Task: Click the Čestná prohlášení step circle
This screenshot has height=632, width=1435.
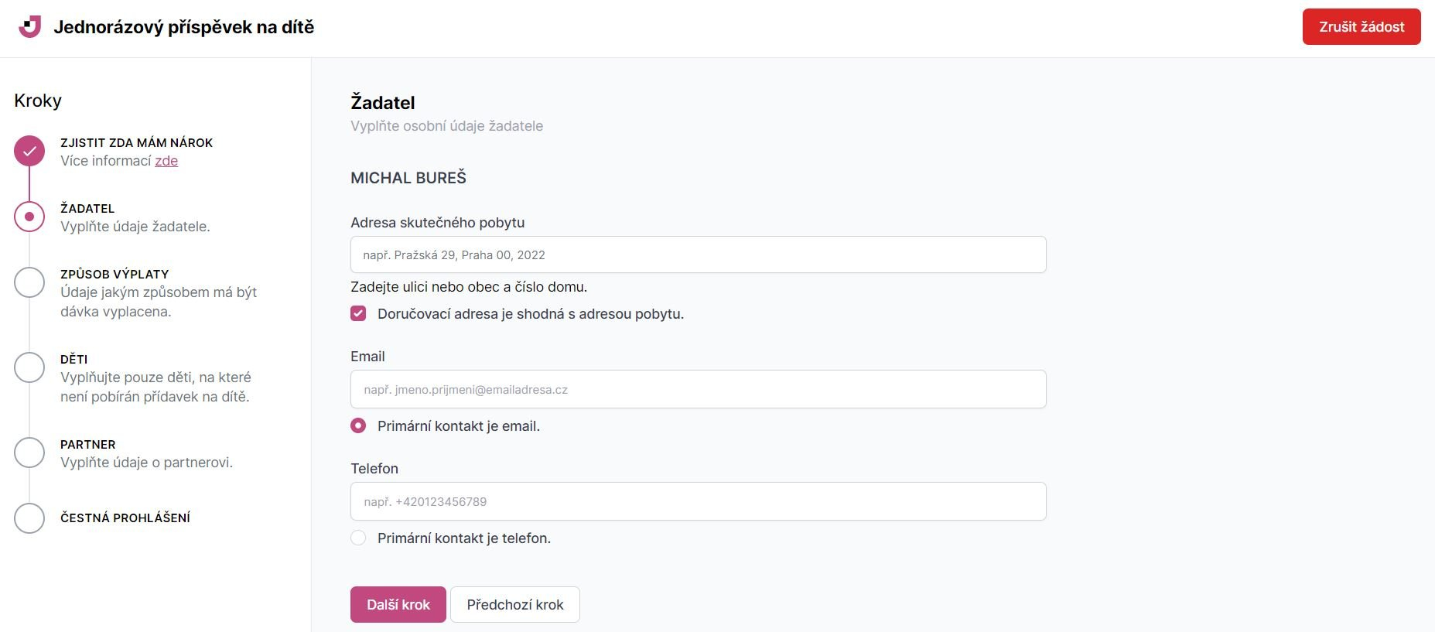Action: [29, 518]
